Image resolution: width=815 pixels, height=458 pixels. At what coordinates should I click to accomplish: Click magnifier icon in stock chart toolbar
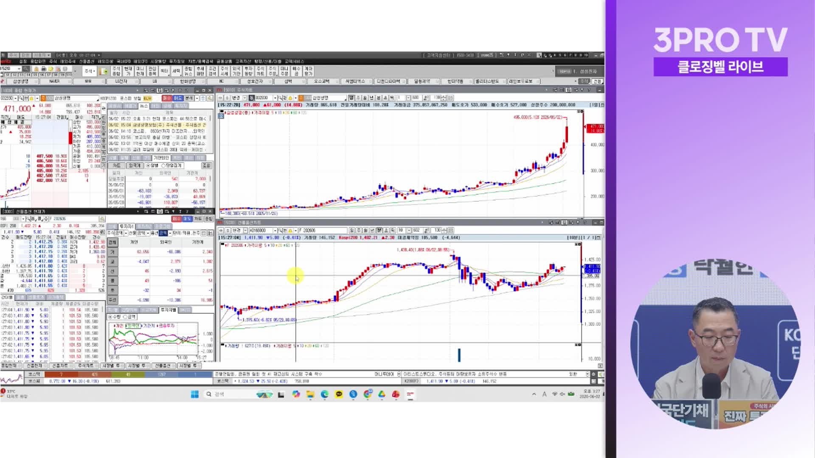point(281,98)
